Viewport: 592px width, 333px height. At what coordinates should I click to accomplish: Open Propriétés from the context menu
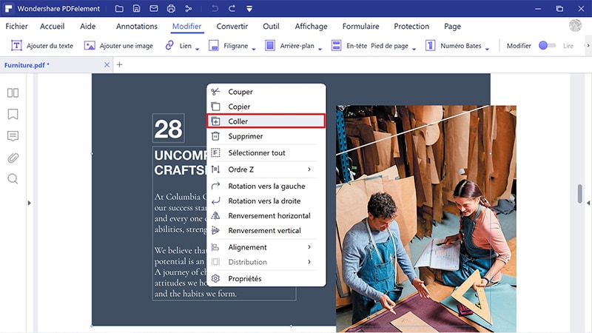266,278
